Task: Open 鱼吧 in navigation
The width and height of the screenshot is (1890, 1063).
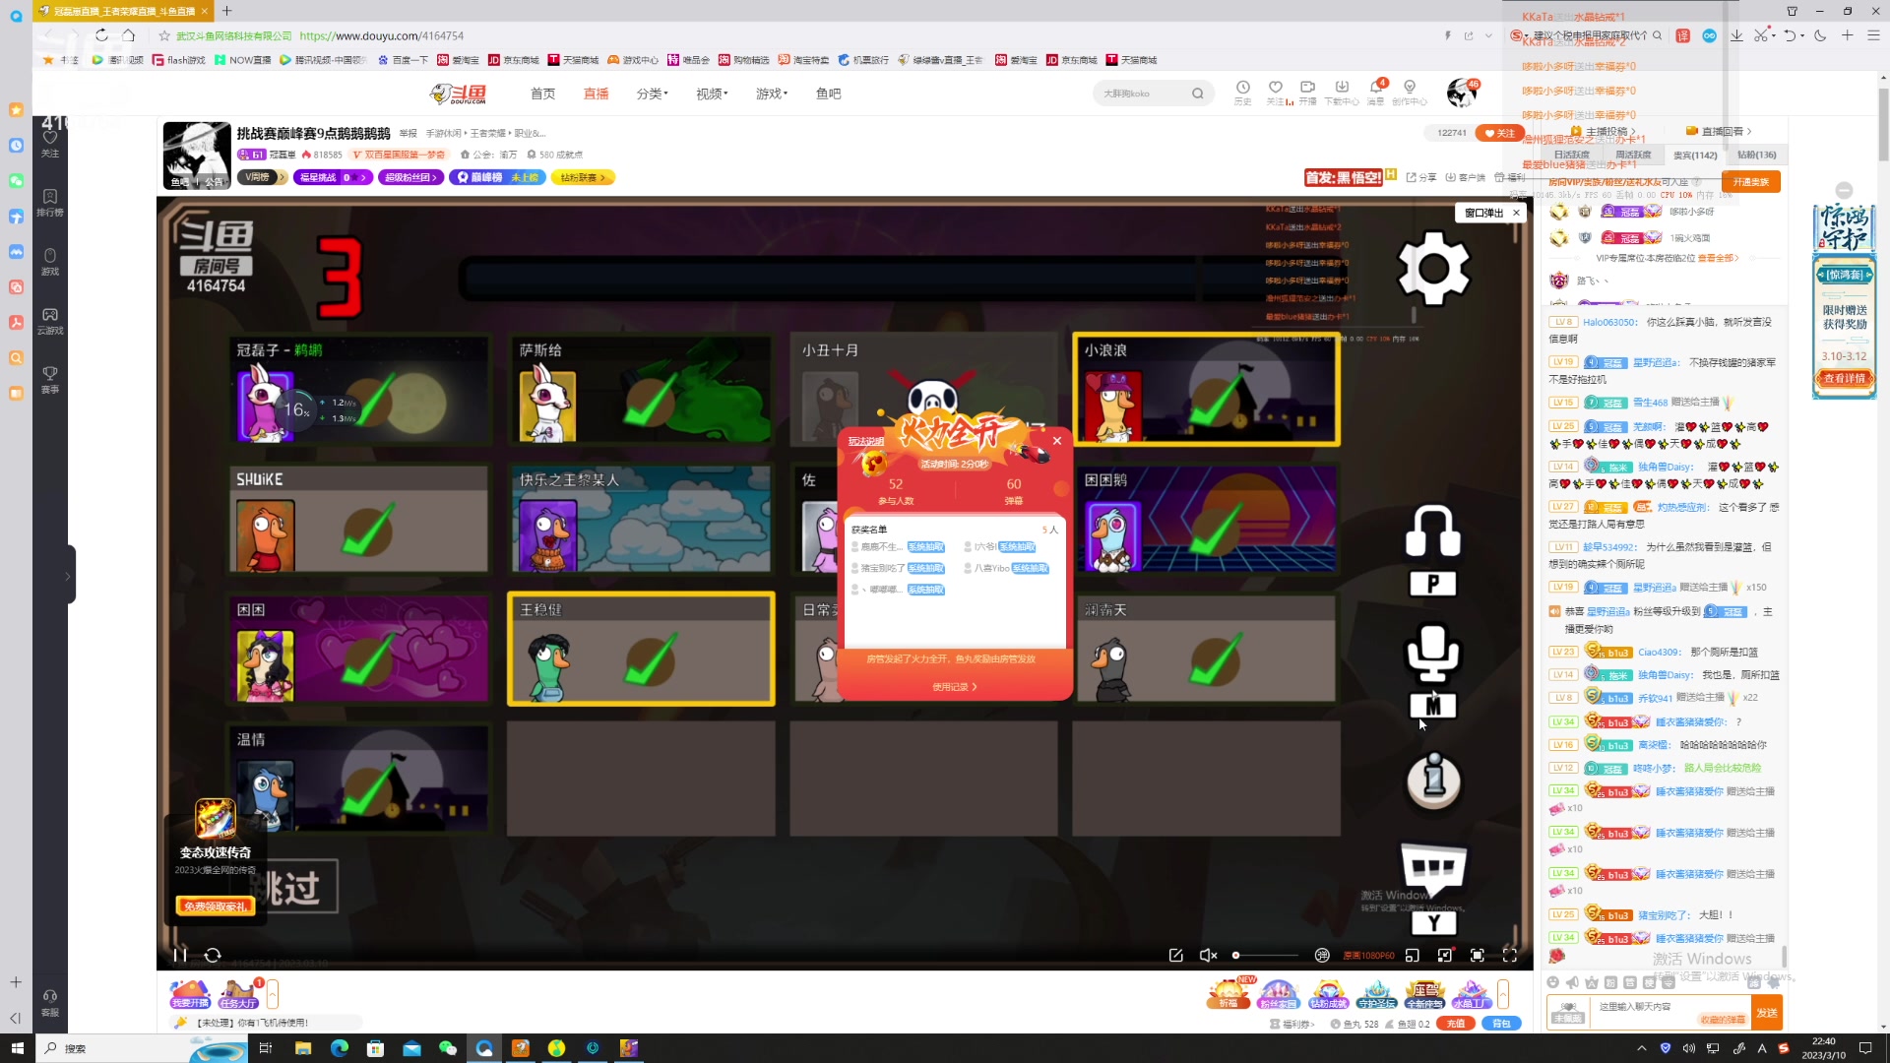Action: click(828, 94)
